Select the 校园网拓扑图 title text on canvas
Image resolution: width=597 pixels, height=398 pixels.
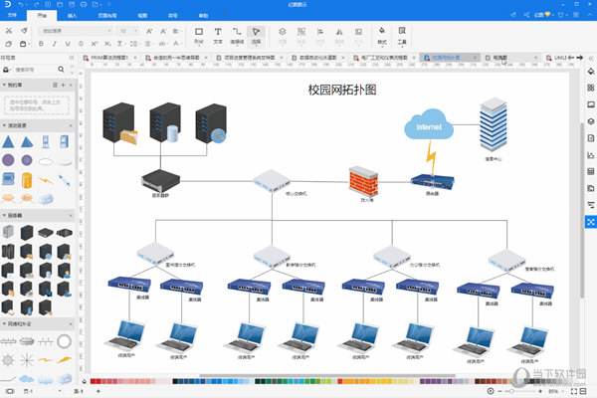[x=342, y=90]
